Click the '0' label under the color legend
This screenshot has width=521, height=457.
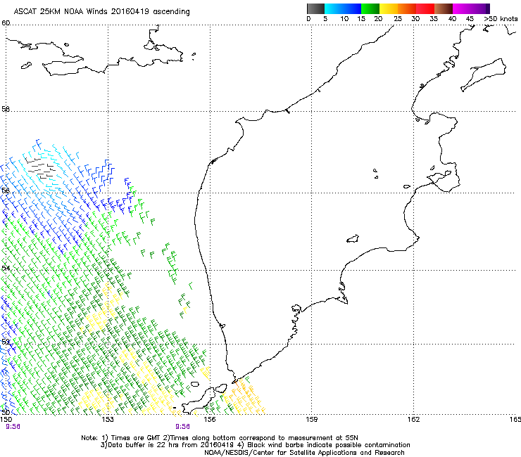point(308,19)
